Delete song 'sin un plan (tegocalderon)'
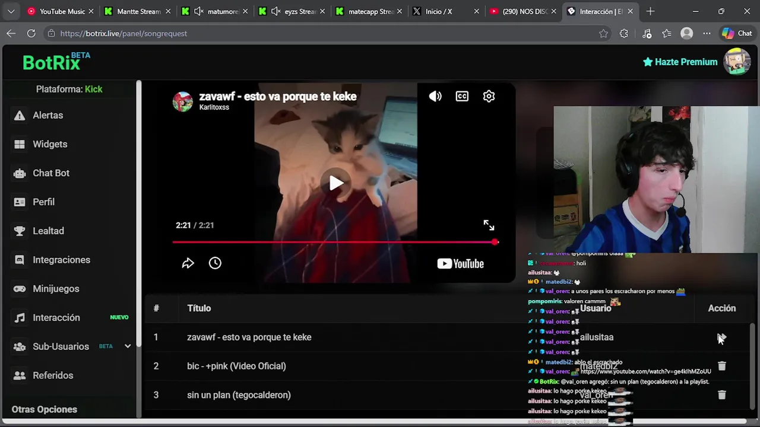The width and height of the screenshot is (760, 427). 721,395
